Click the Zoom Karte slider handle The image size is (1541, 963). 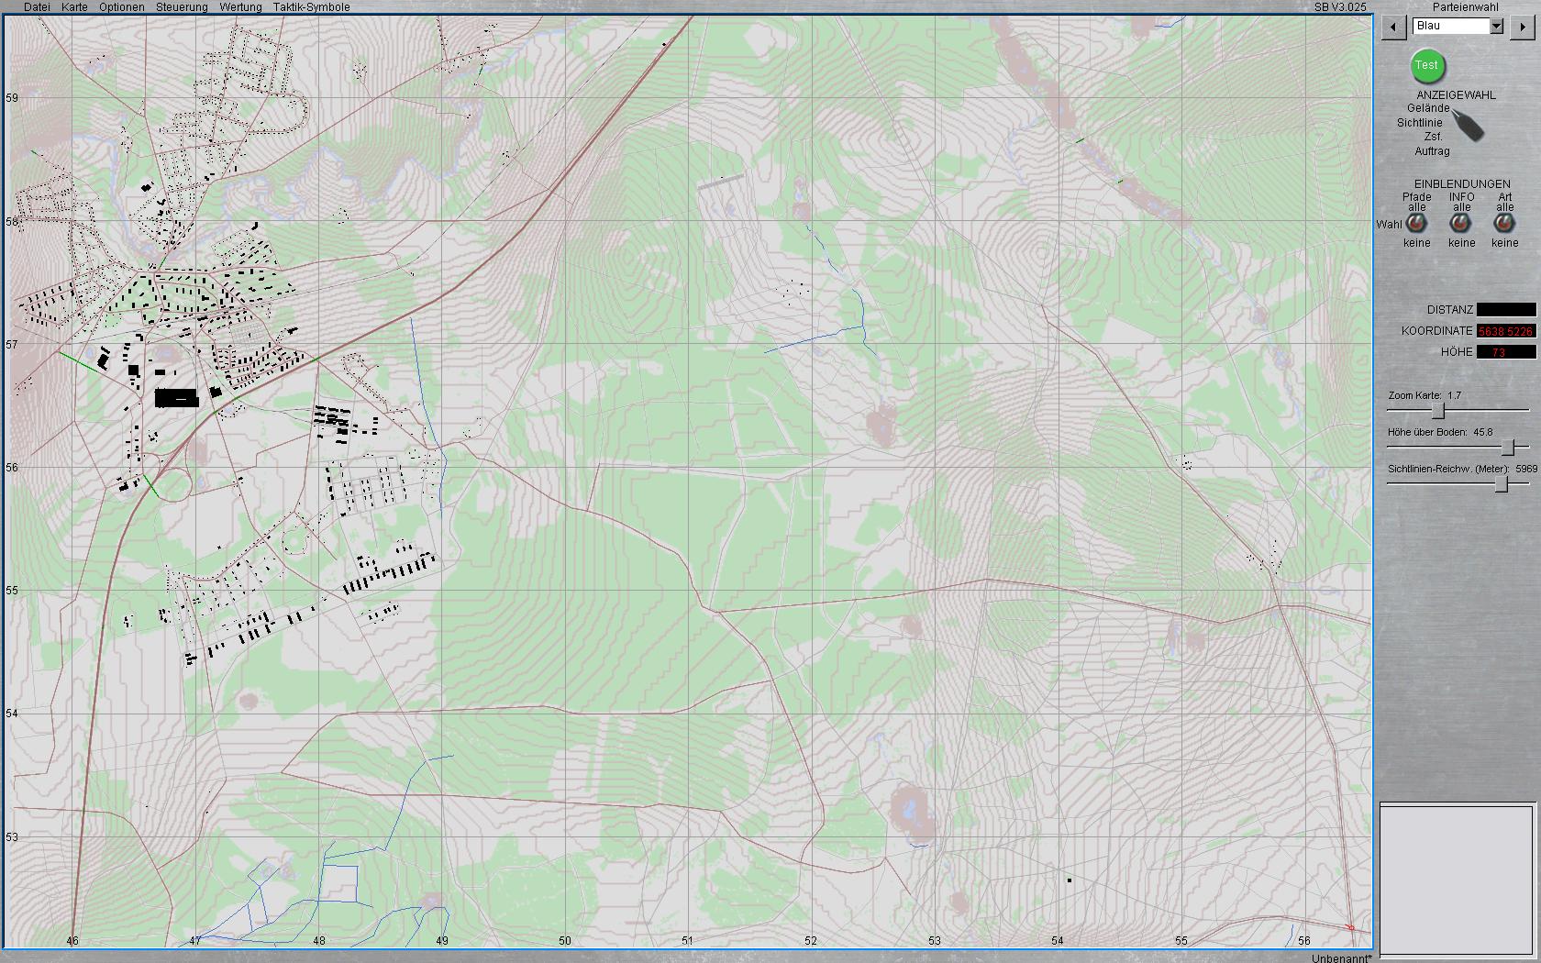click(1438, 410)
